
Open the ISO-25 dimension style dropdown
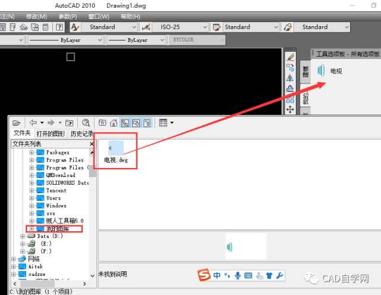click(180, 27)
